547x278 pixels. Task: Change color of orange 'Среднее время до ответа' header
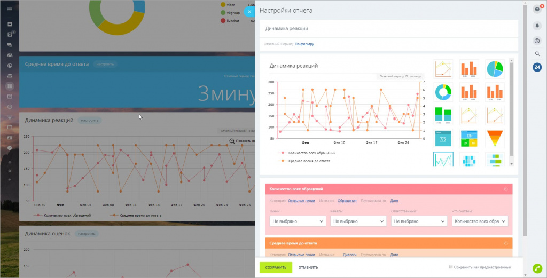(x=505, y=243)
